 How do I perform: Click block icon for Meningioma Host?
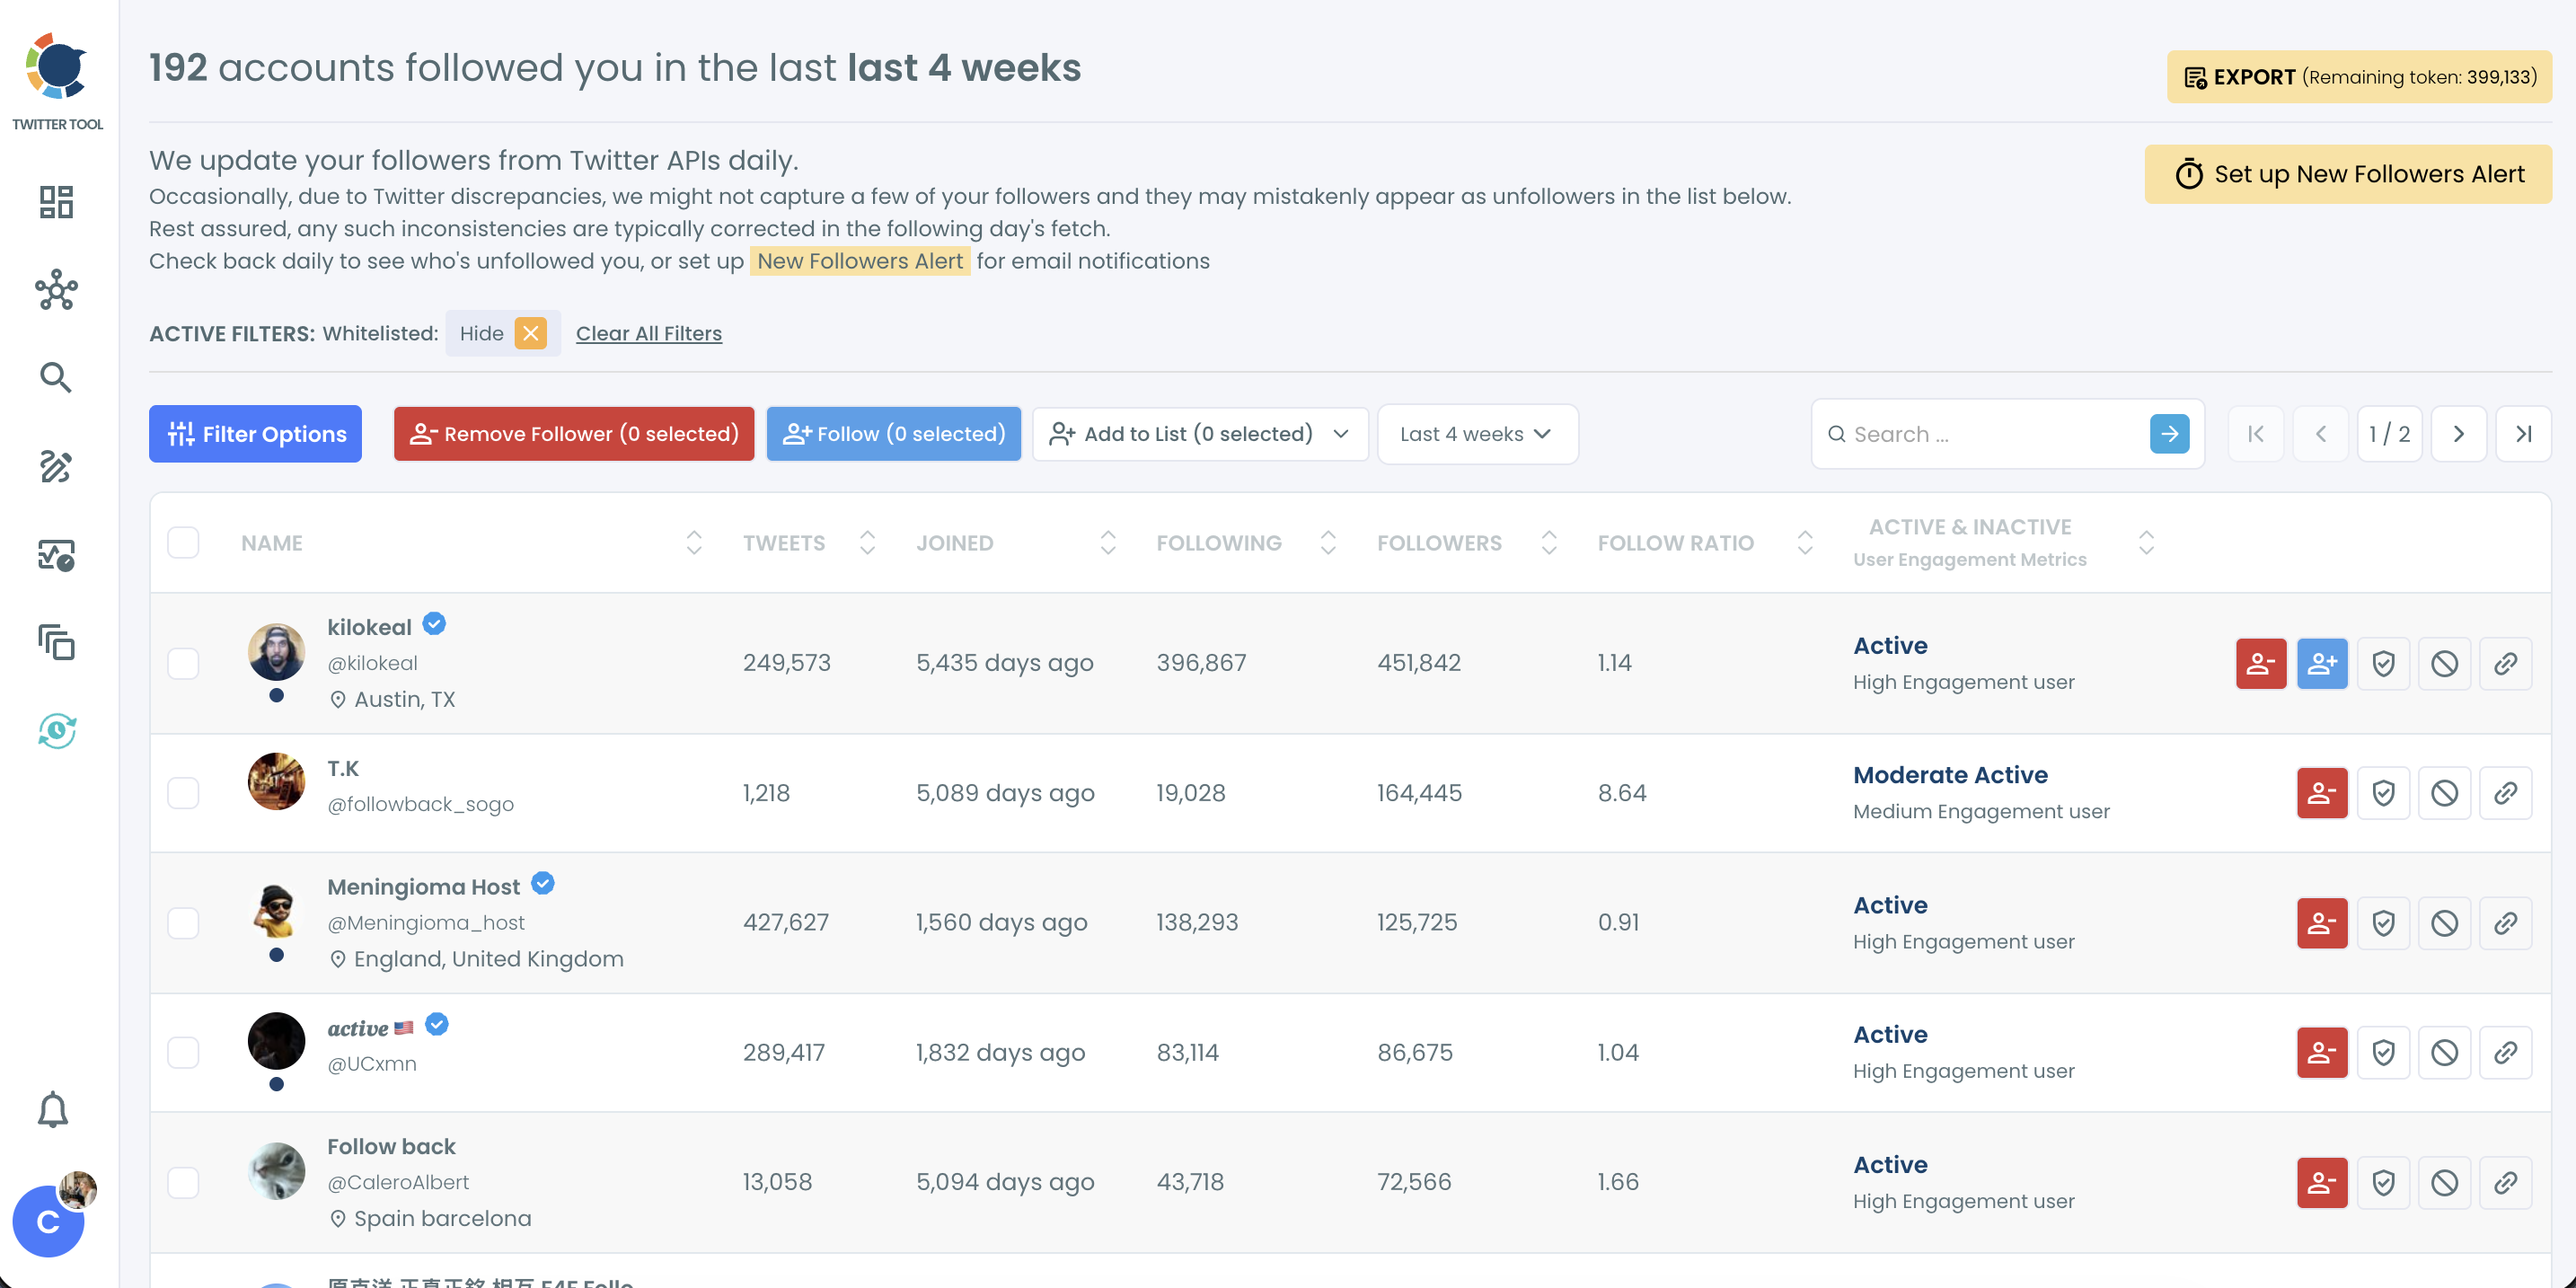click(2444, 923)
